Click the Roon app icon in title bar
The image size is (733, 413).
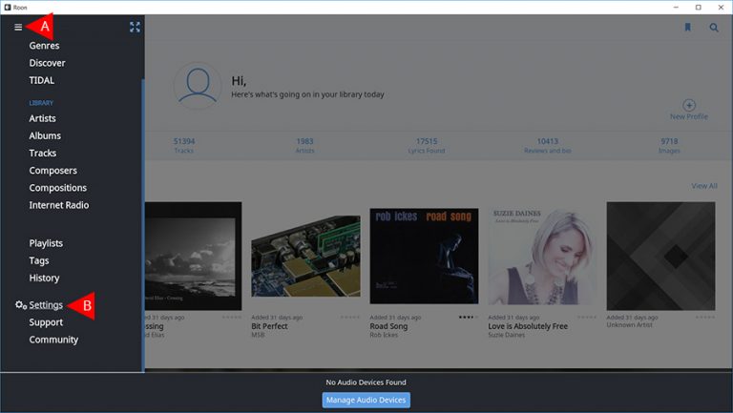[x=8, y=7]
